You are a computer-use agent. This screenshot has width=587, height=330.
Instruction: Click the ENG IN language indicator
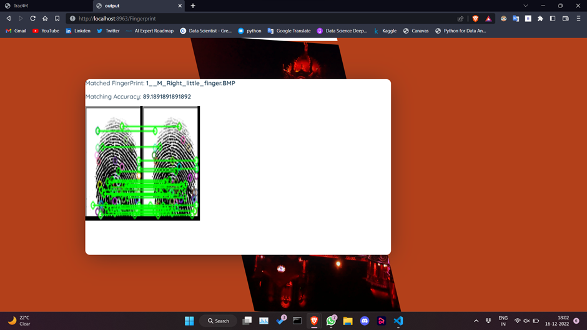click(x=503, y=321)
